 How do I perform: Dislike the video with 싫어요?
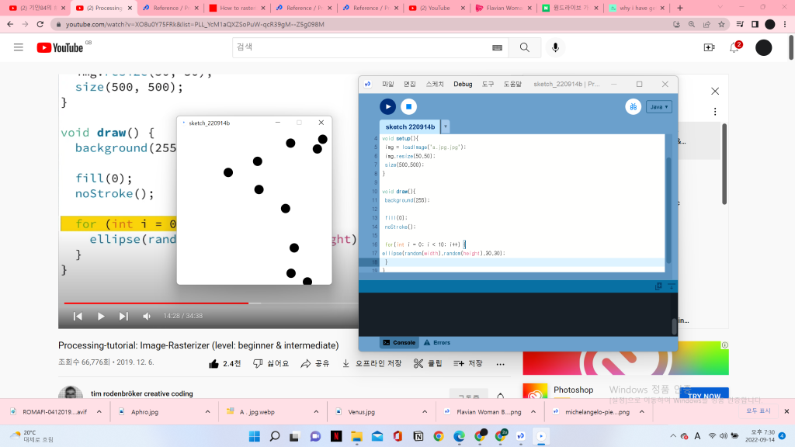pos(271,363)
